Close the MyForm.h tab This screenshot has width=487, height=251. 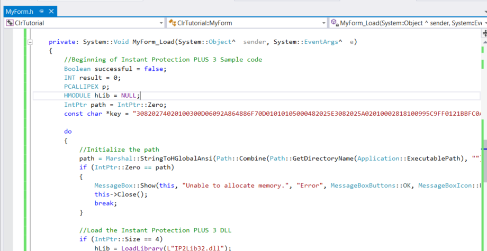(x=51, y=12)
